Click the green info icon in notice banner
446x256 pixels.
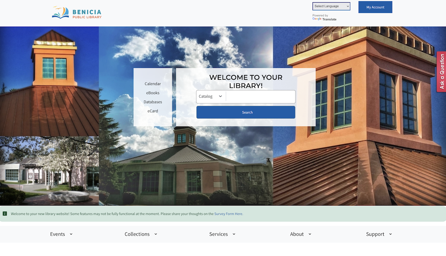5,214
